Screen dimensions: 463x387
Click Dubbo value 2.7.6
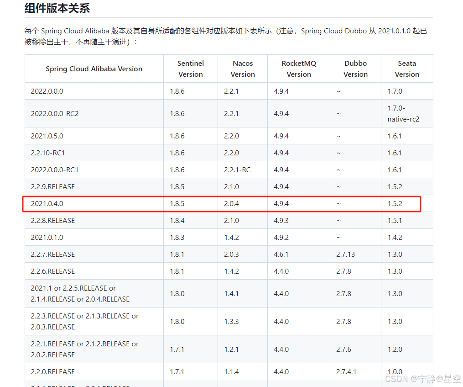(x=343, y=349)
